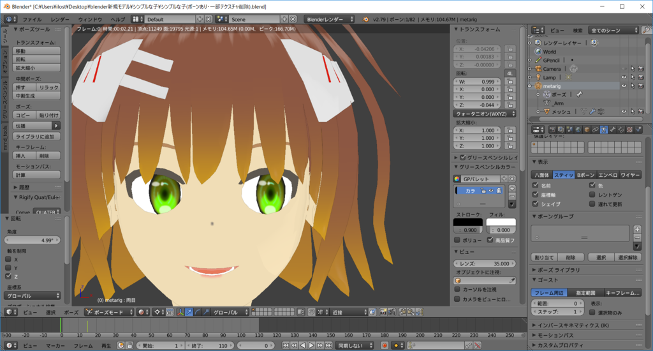Open the Blenderレンダー engine dropdown
Screen dimensions: 653x351
coord(330,19)
